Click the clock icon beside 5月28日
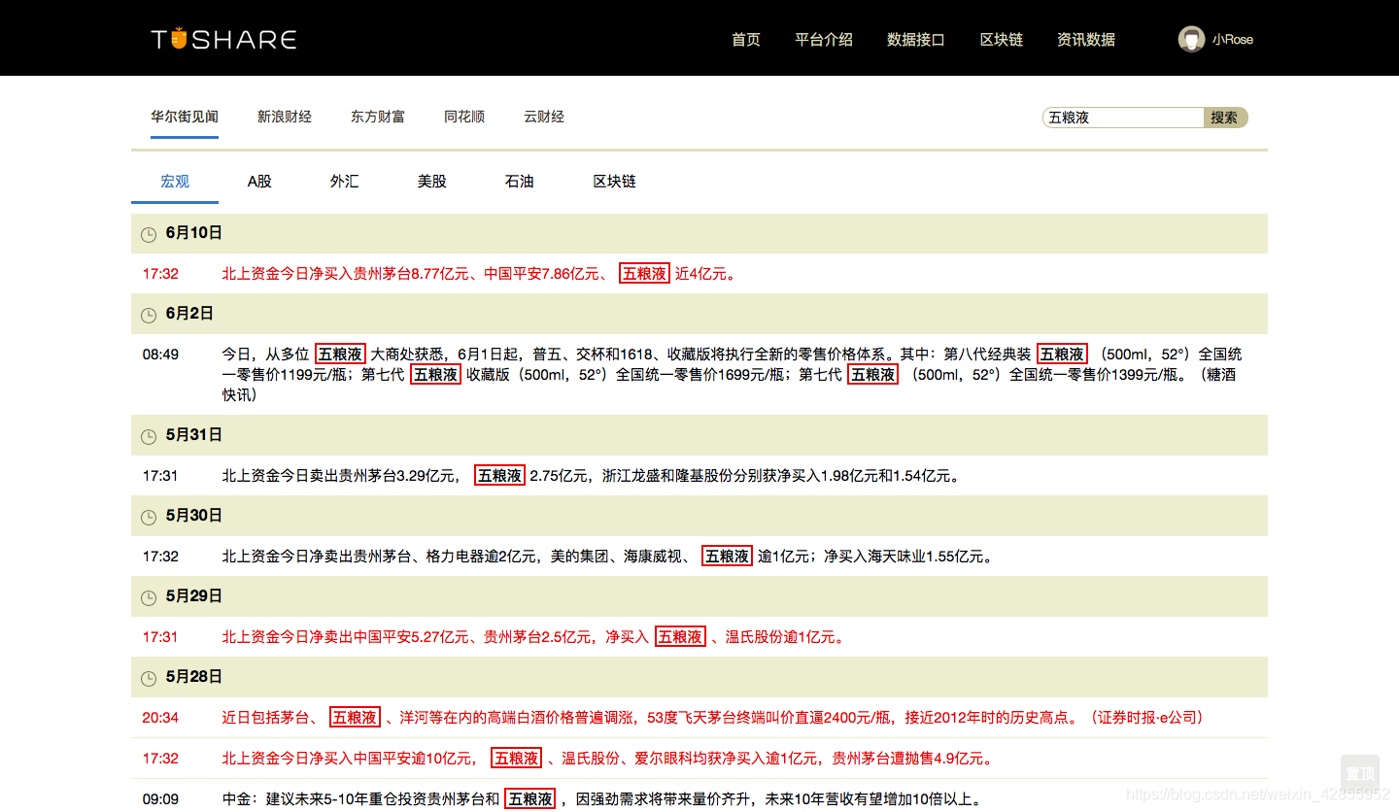This screenshot has width=1399, height=812. [x=149, y=678]
